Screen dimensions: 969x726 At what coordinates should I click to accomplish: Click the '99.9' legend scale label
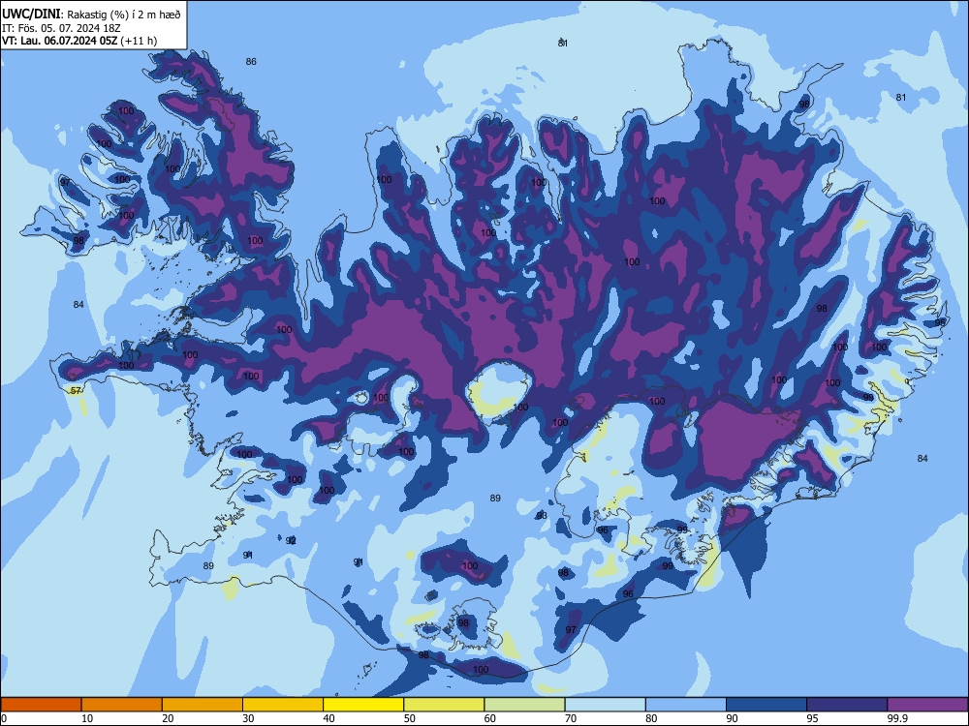896,718
